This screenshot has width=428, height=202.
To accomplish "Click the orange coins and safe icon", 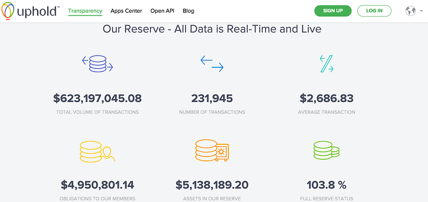I will coord(212,151).
